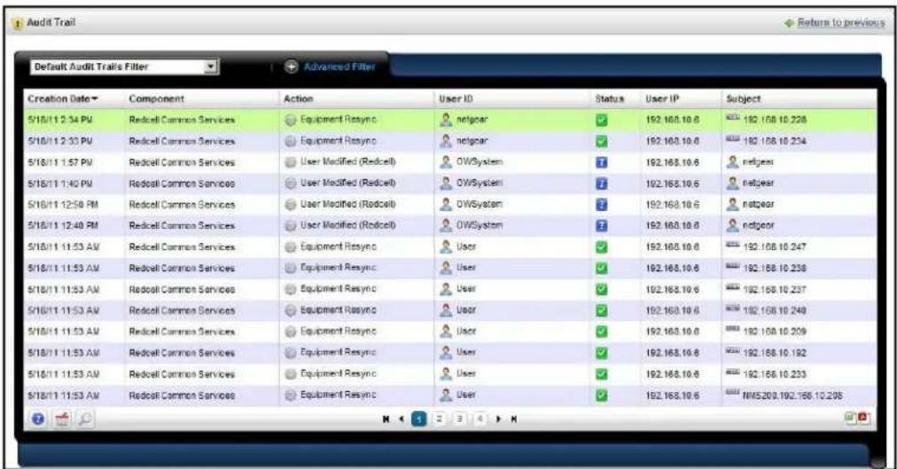897x469 pixels.
Task: Select the 5/18/11 2:34 PM creation date cell
Action: coord(60,120)
